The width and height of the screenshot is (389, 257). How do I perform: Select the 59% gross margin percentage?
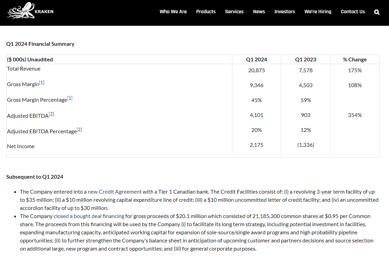pos(306,100)
